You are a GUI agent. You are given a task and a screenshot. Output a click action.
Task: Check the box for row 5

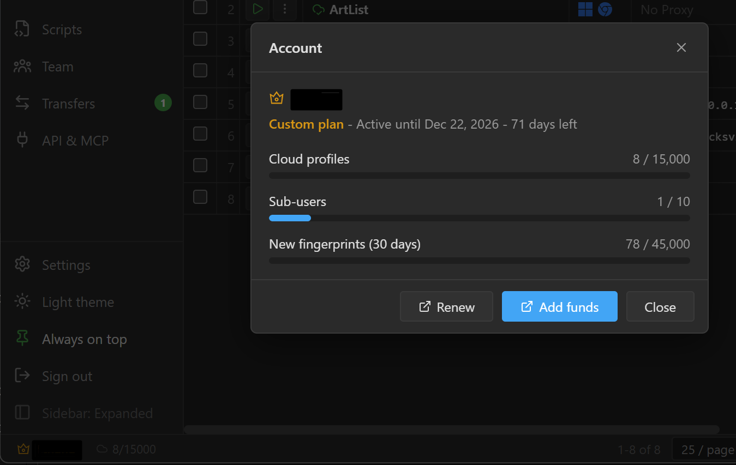coord(200,102)
